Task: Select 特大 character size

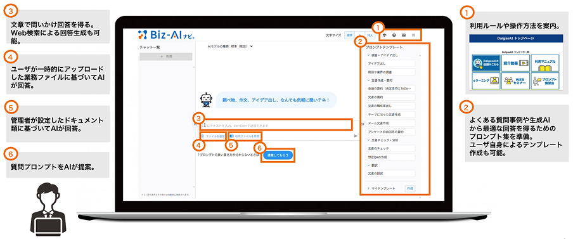Action: [x=370, y=36]
